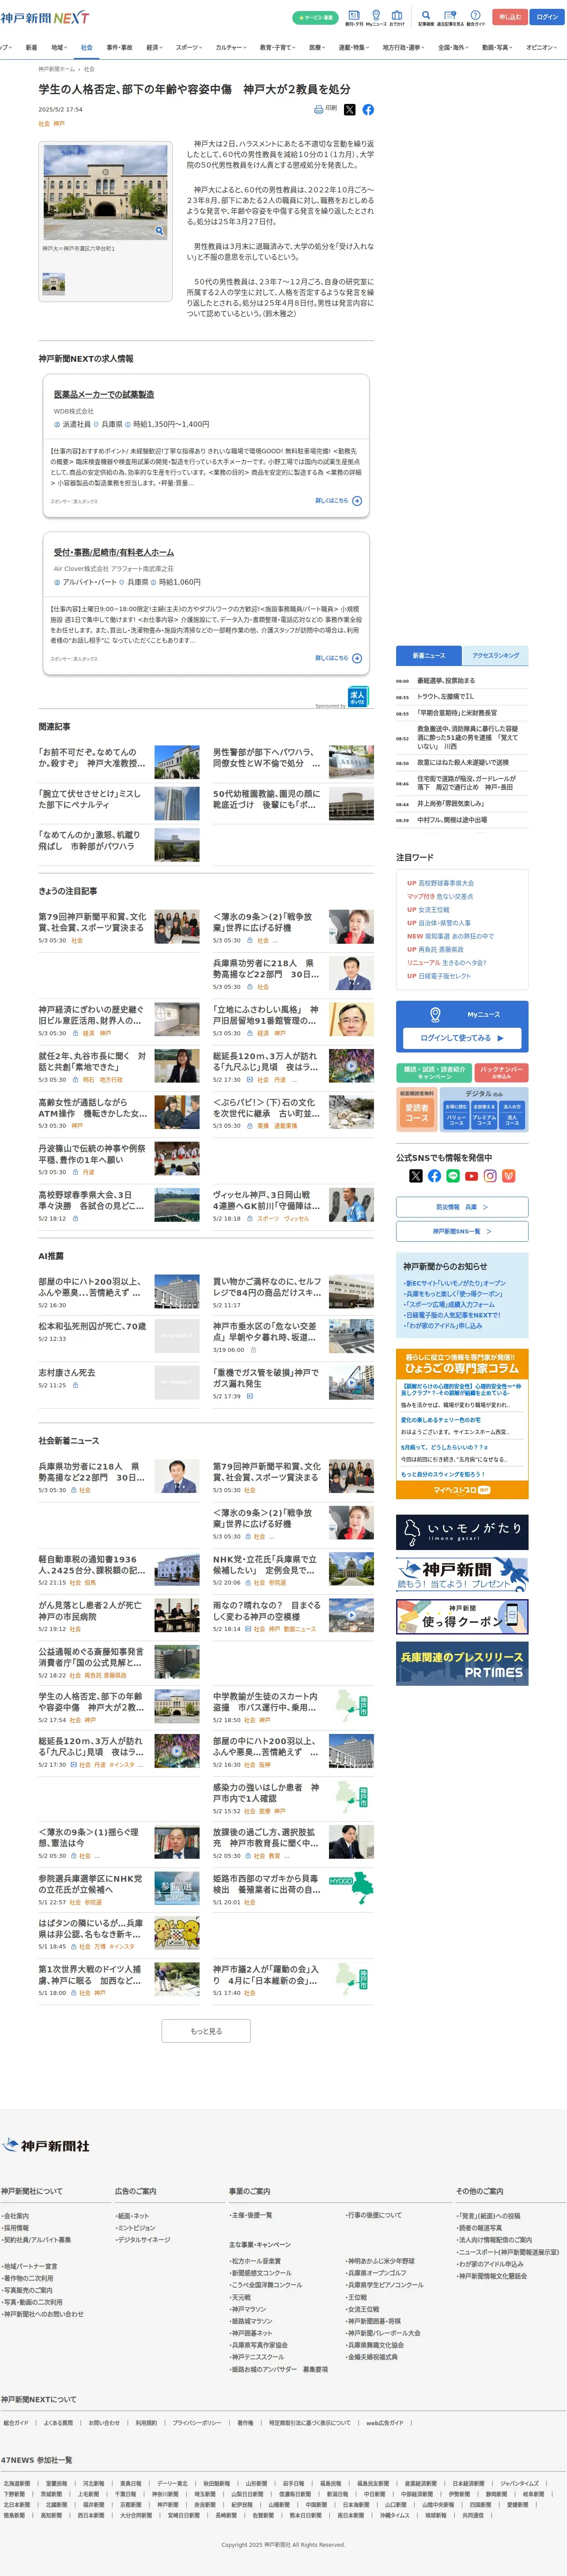Screen dimensions: 567x2576
Task: Open the 愛読者コース orange button
Action: [x=416, y=1114]
